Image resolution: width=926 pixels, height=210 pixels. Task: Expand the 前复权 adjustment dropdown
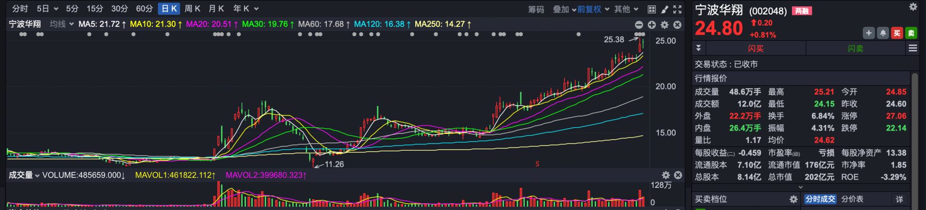(593, 9)
